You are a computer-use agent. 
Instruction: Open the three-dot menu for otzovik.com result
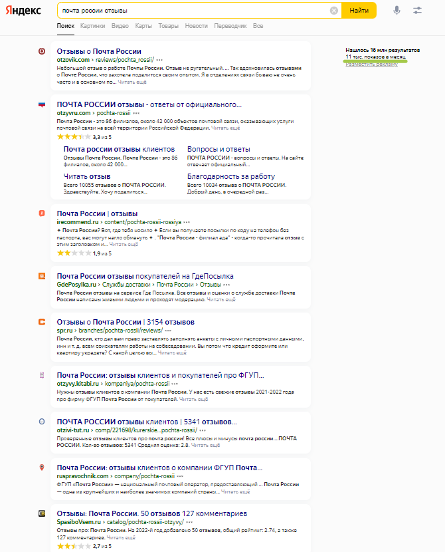[159, 60]
